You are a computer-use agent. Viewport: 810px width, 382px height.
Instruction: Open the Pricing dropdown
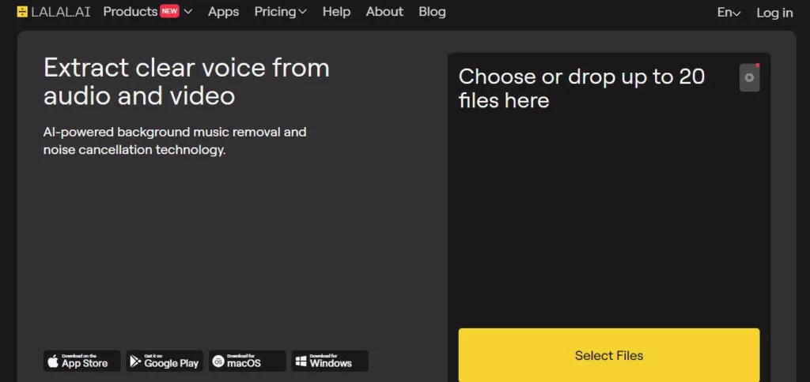tap(281, 11)
